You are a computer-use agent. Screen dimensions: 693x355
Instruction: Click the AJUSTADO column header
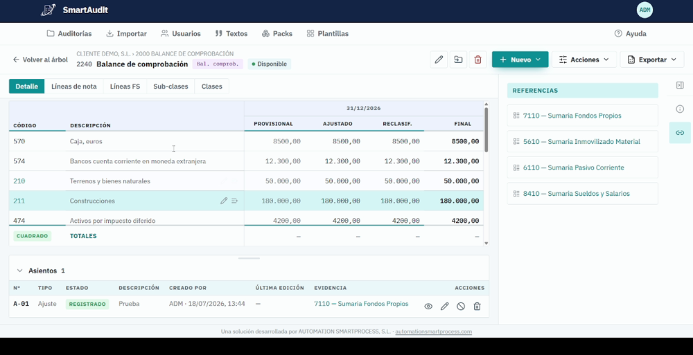pos(337,124)
